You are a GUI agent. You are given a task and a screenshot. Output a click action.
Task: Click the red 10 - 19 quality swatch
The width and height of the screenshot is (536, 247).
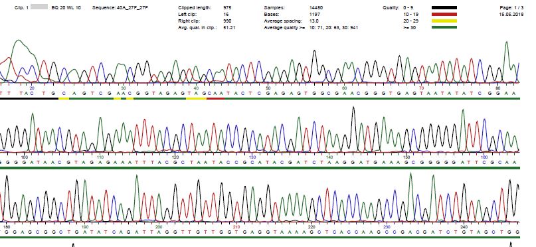[x=444, y=15]
